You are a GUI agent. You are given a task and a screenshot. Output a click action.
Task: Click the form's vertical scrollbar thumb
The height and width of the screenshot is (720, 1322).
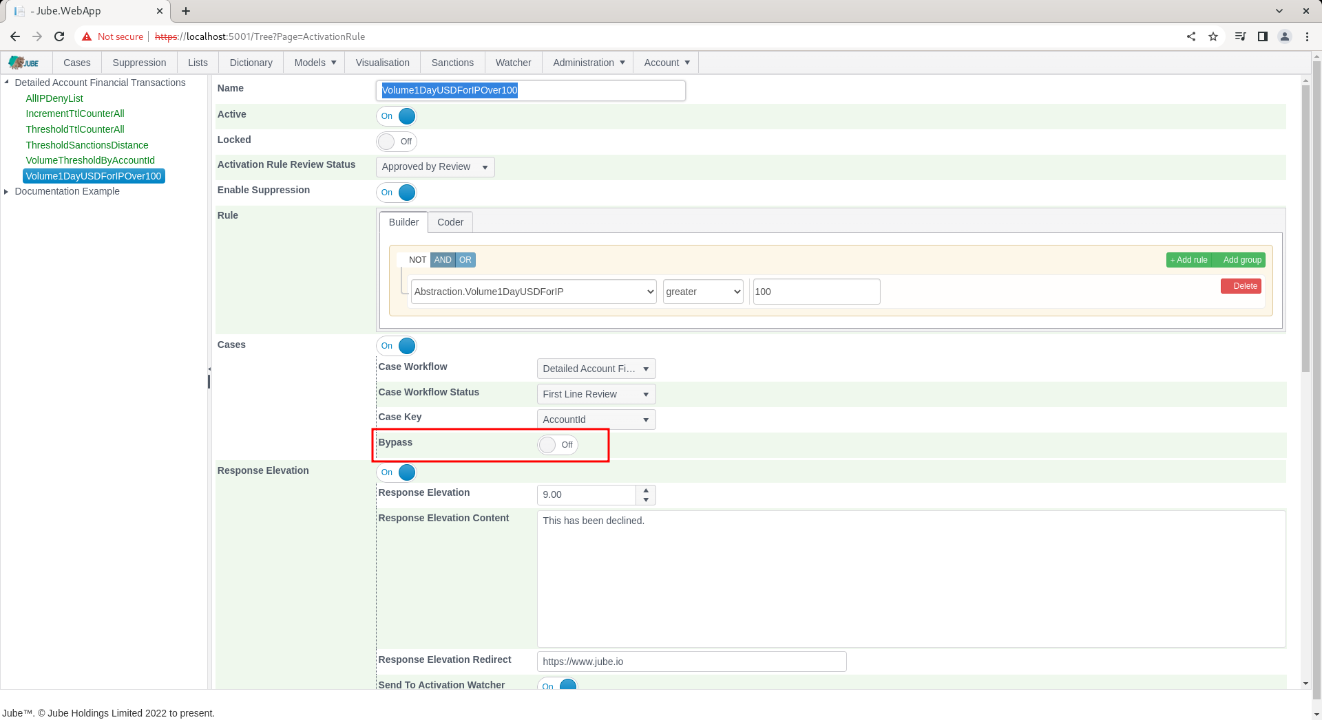[x=1305, y=229]
